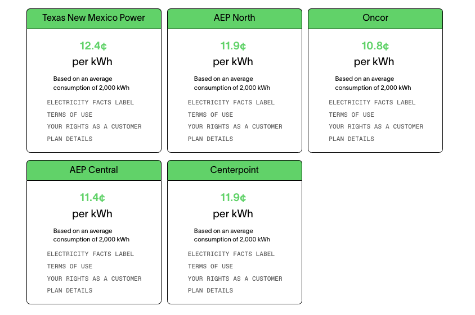This screenshot has height=315, width=475.
Task: Open Centerpoint Your Rights as a Customer
Action: coord(235,279)
